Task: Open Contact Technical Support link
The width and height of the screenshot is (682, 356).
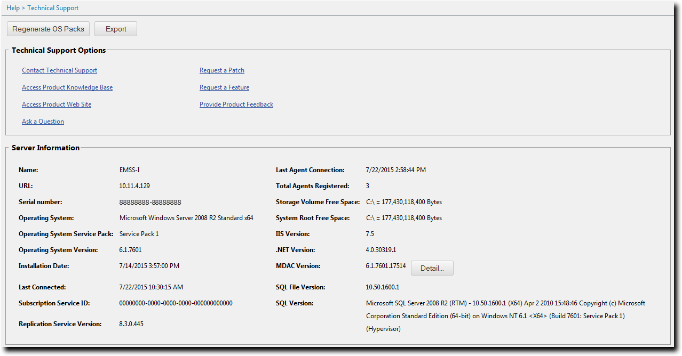Action: pos(59,70)
